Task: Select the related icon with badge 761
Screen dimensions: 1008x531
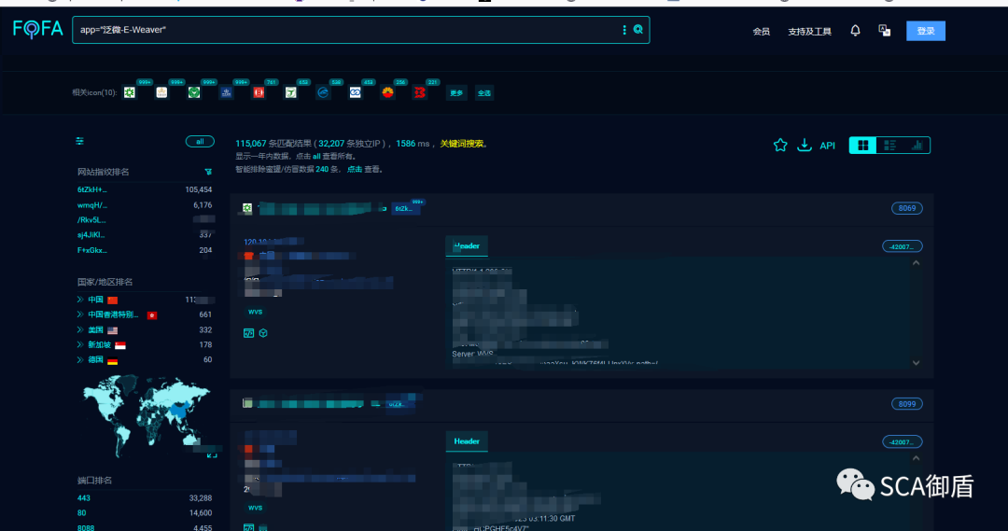Action: click(259, 92)
